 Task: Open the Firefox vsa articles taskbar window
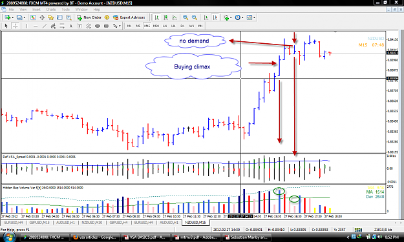point(94,237)
